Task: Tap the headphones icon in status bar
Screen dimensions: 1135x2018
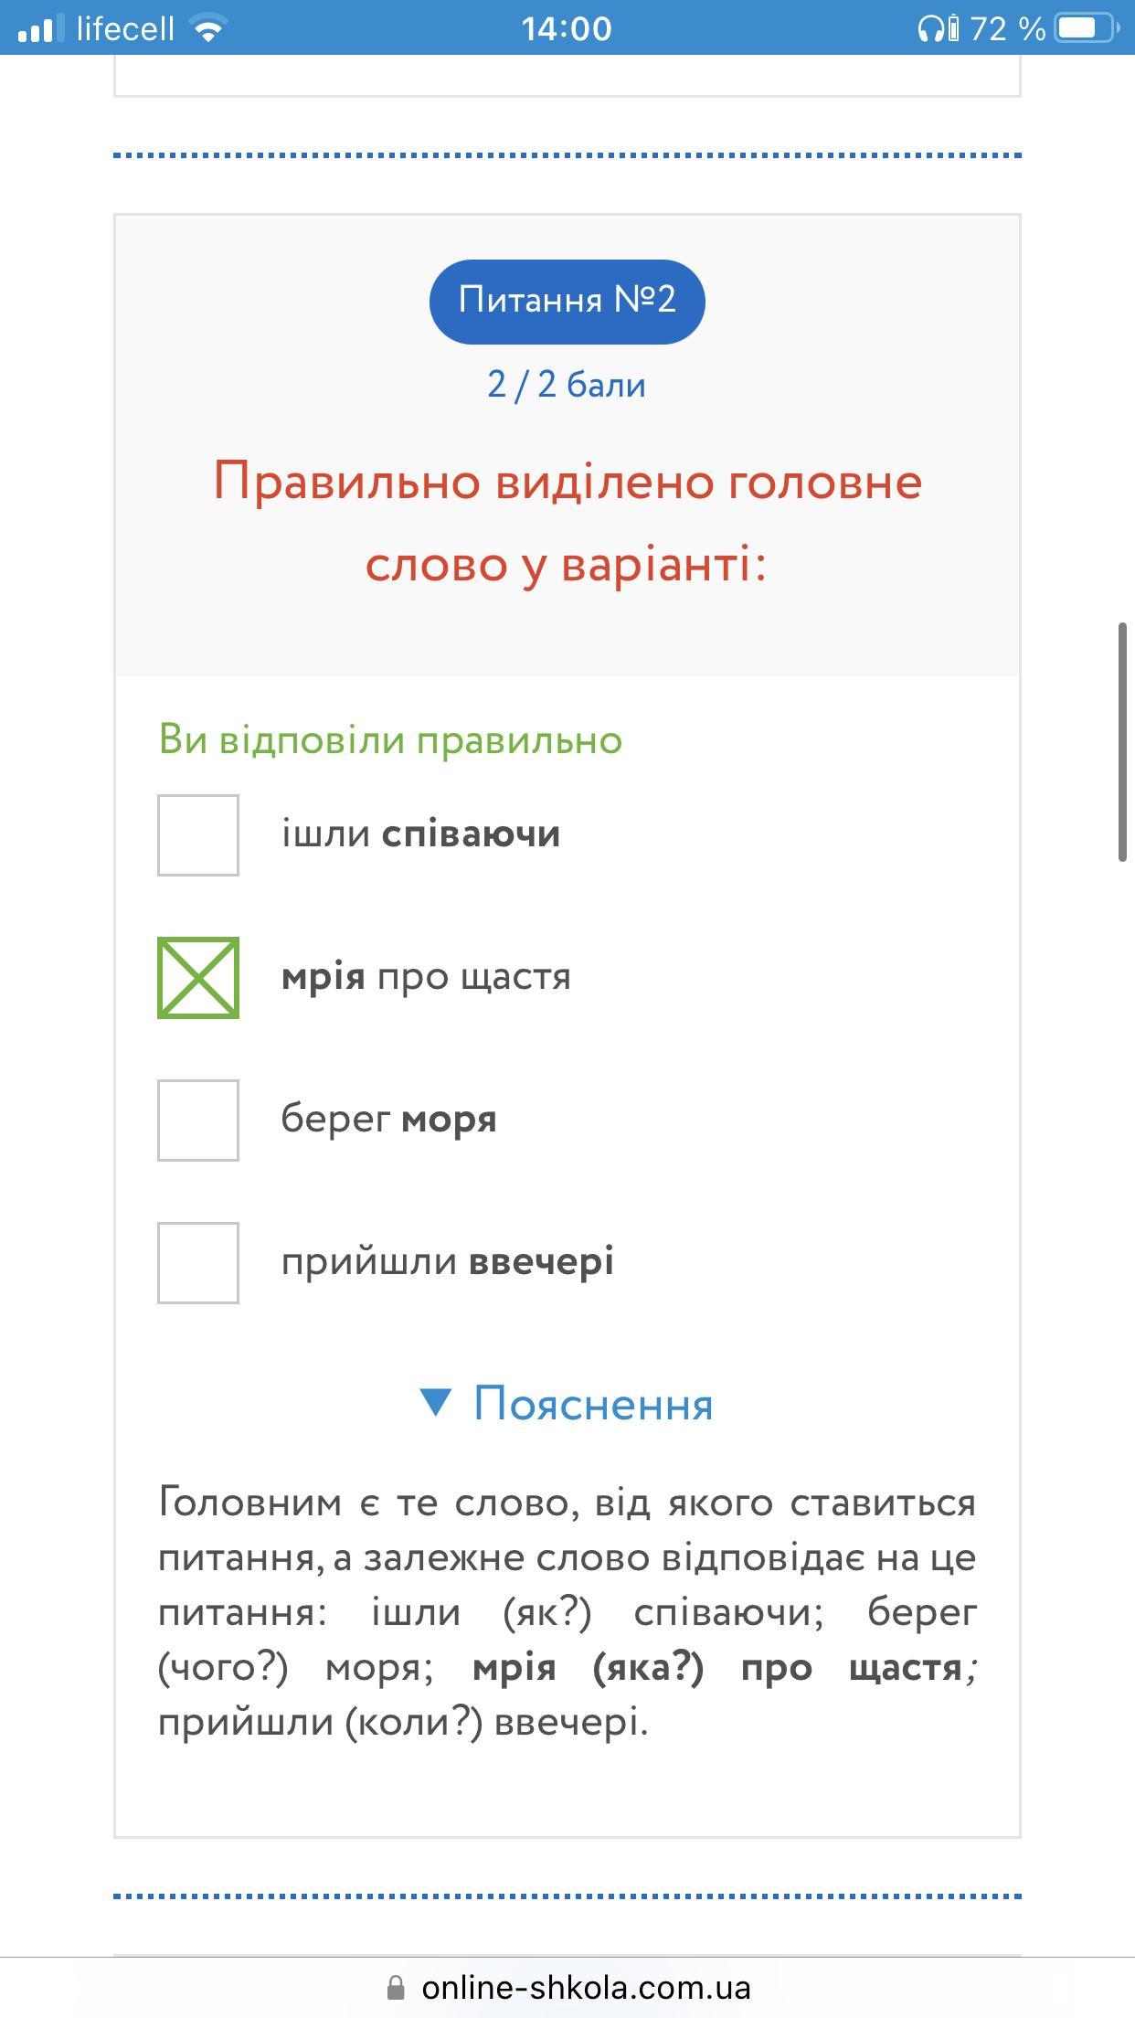Action: (x=931, y=29)
